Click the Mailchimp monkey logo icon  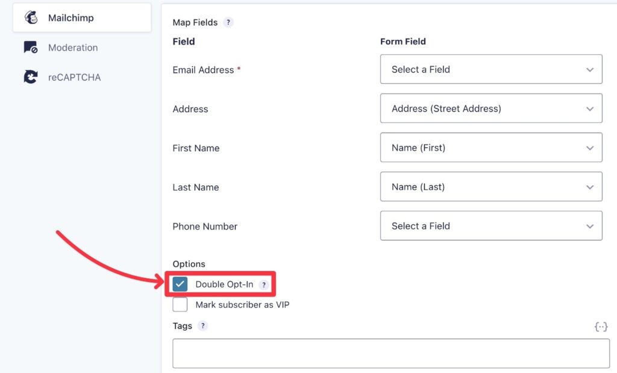31,17
